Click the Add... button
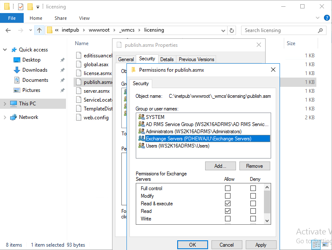This screenshot has width=332, height=250. pos(220,166)
